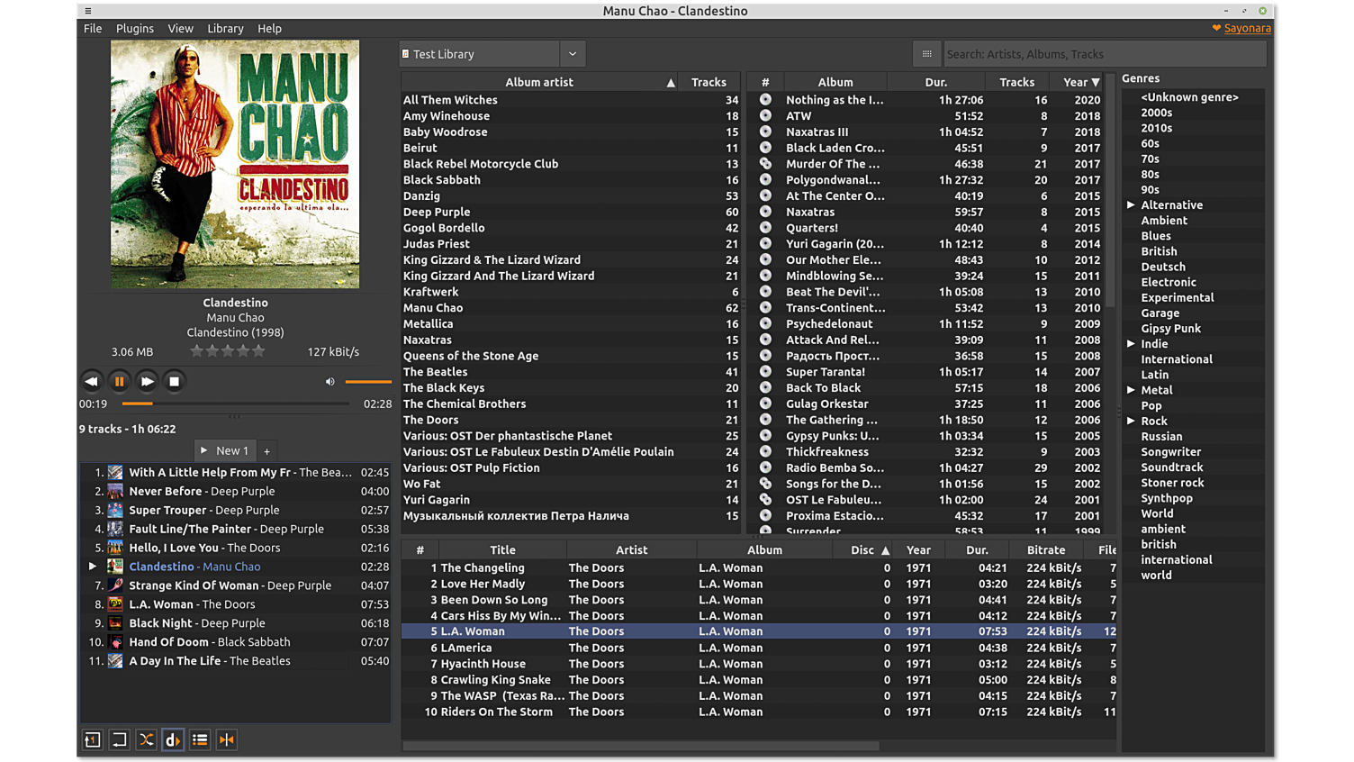Viewport: 1354px width, 762px height.
Task: Click the multi-disc icon beside OST Le Fabuleu...
Action: [765, 499]
